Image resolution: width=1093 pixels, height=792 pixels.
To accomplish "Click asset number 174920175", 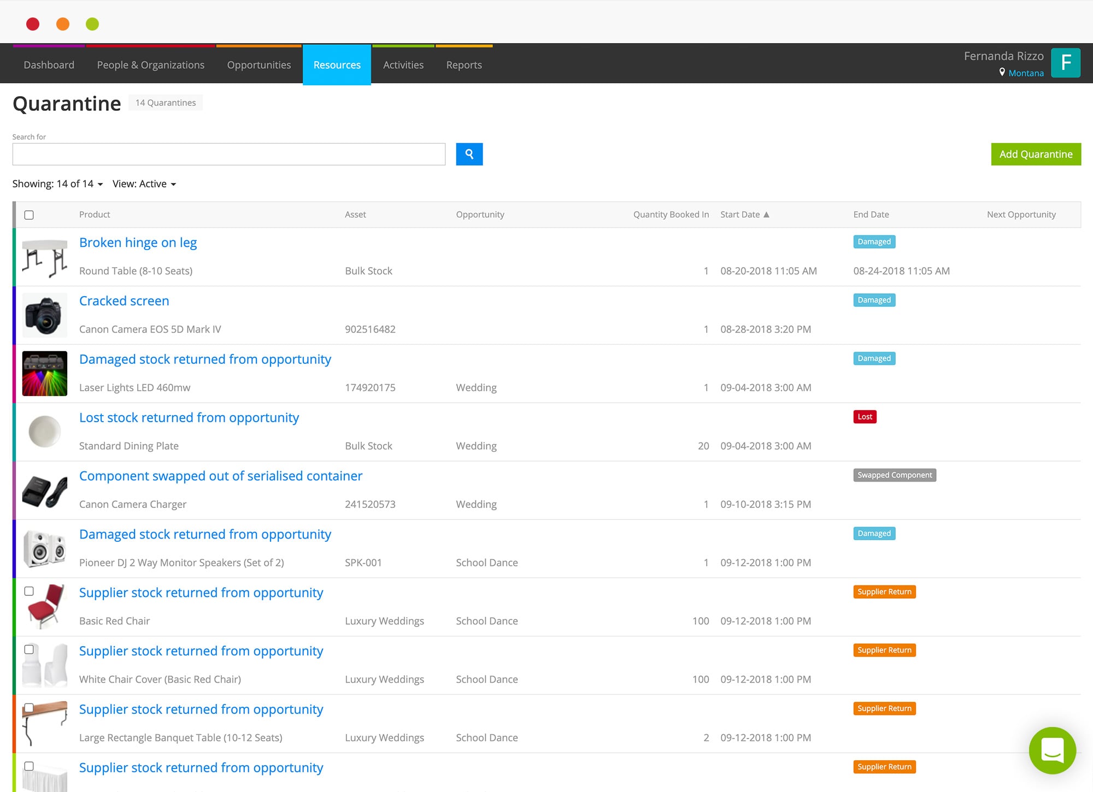I will (370, 388).
